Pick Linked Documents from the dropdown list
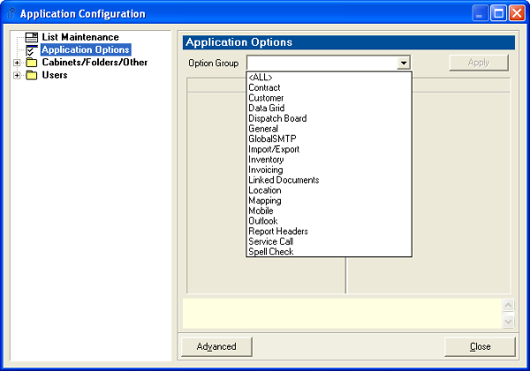This screenshot has width=530, height=371. coord(329,180)
